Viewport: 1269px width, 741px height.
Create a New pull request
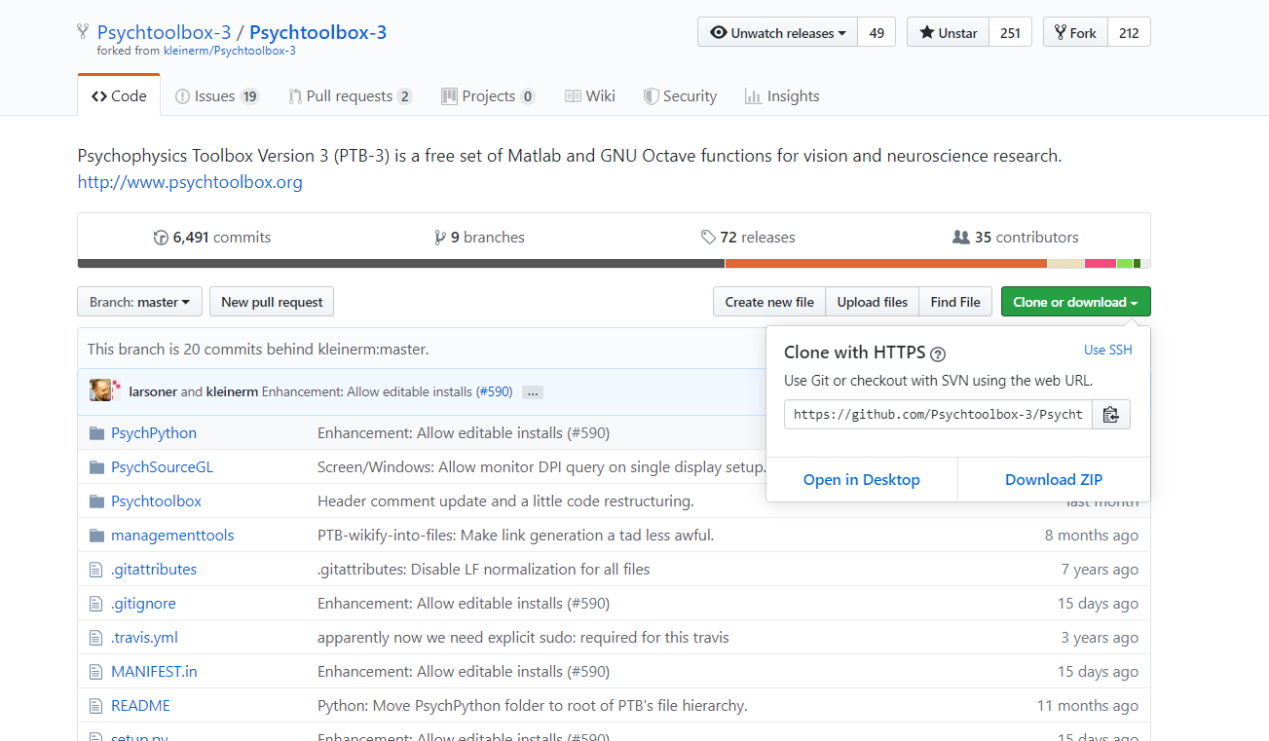click(271, 301)
